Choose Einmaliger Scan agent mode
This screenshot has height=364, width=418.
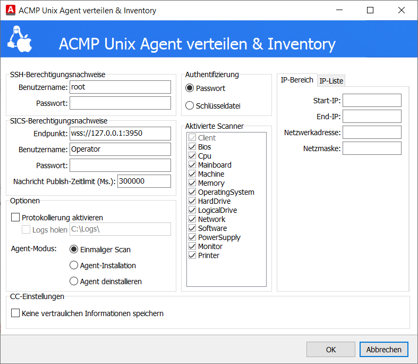(74, 250)
